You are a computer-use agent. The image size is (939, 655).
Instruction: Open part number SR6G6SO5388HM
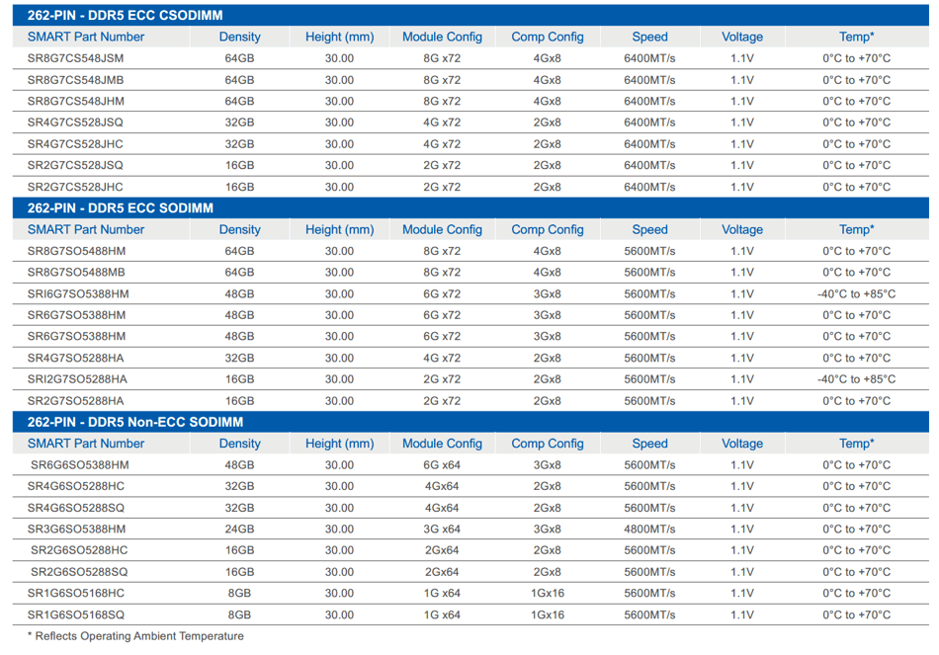(80, 465)
